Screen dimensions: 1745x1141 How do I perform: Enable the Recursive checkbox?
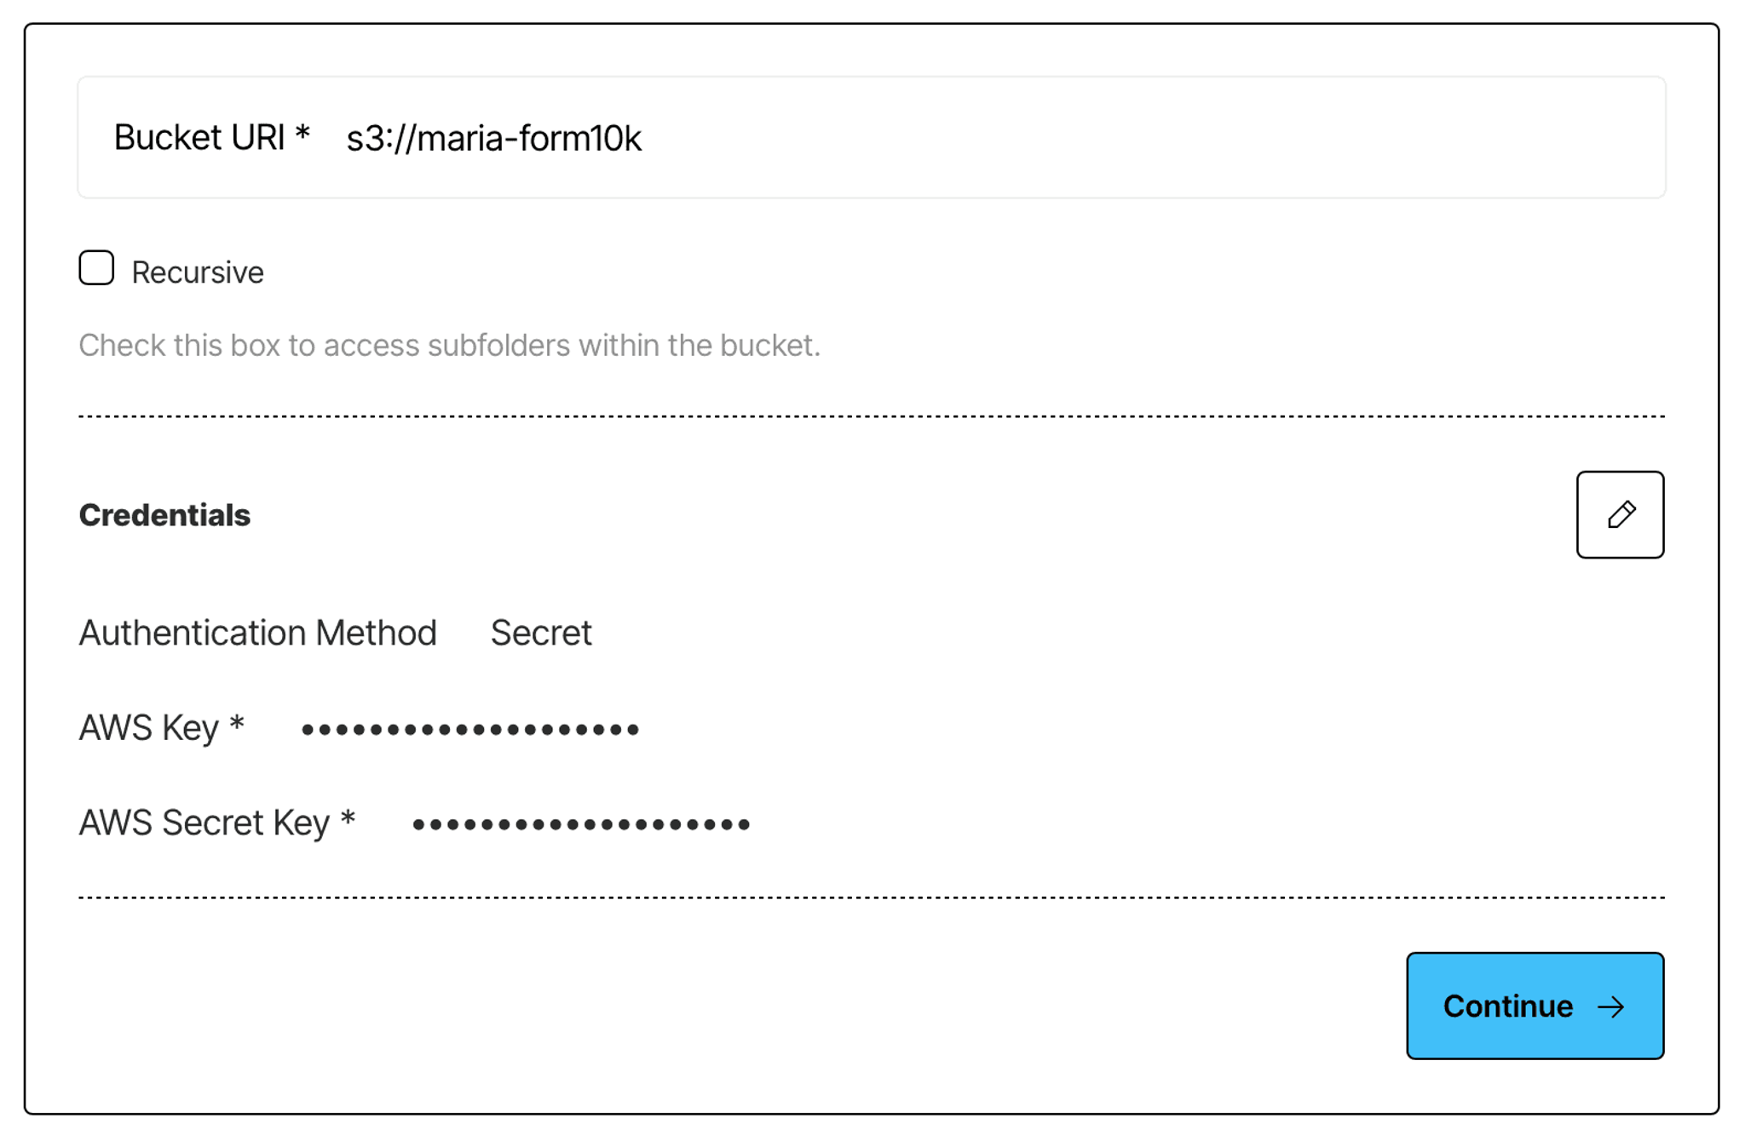[96, 267]
